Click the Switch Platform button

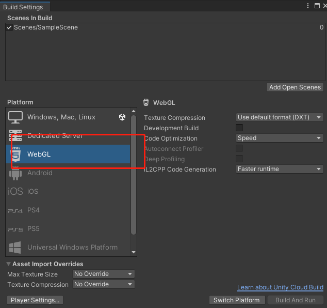237,300
